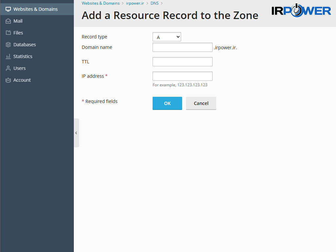Screen dimensions: 336x252
Task: Click the IRPOWER logo
Action: [x=301, y=10]
